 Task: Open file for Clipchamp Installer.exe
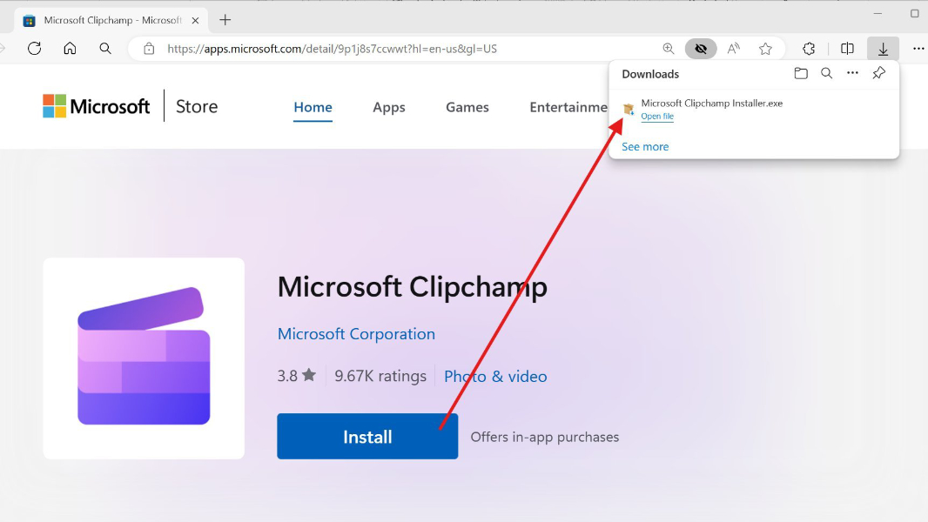656,116
